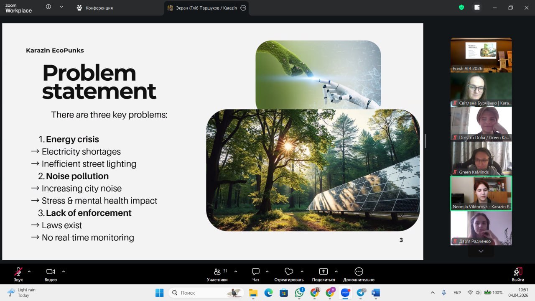This screenshot has height=301, width=535.
Task: Open the shared screen tab options ellipsis
Action: click(244, 8)
